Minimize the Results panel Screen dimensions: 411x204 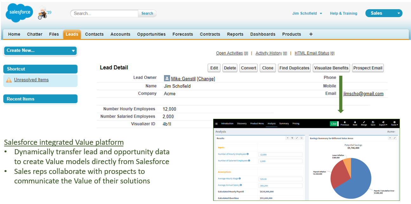click(287, 138)
